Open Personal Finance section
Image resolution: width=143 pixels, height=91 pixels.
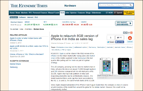pyautogui.click(x=40, y=13)
